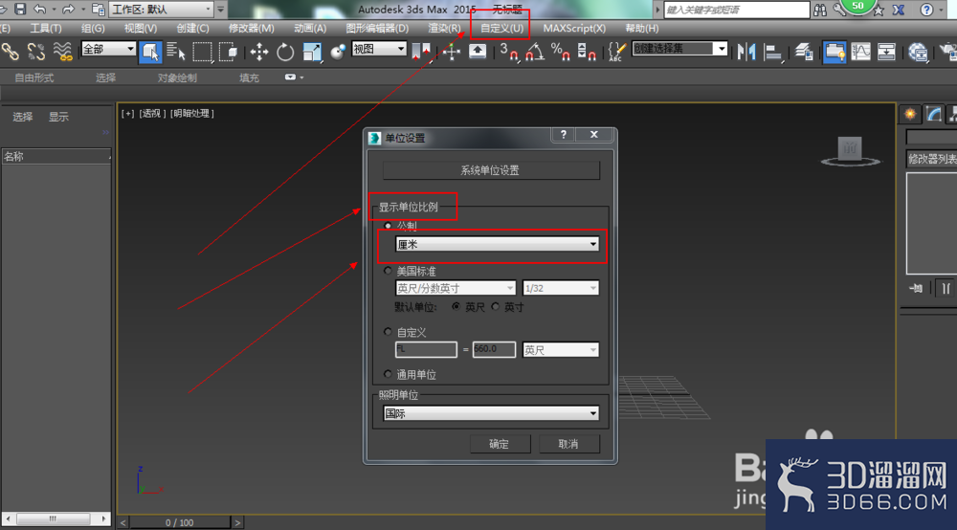The width and height of the screenshot is (957, 530).
Task: Click the Use Pivot Point Center icon
Action: 421,52
